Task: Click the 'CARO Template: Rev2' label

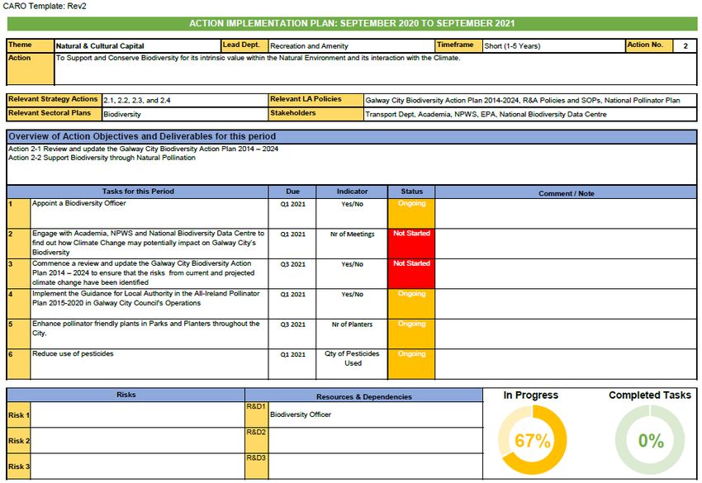Action: point(45,7)
